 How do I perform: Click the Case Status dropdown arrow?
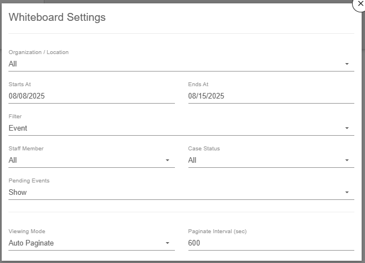tap(347, 161)
